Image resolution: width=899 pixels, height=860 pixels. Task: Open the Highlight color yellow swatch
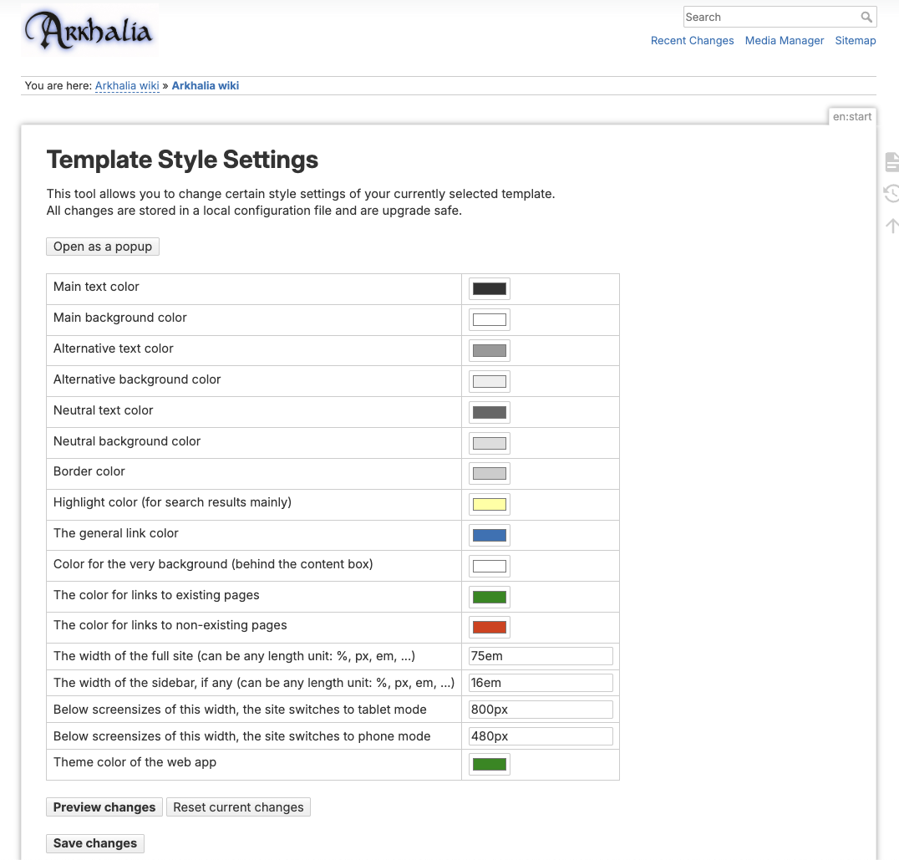tap(489, 505)
